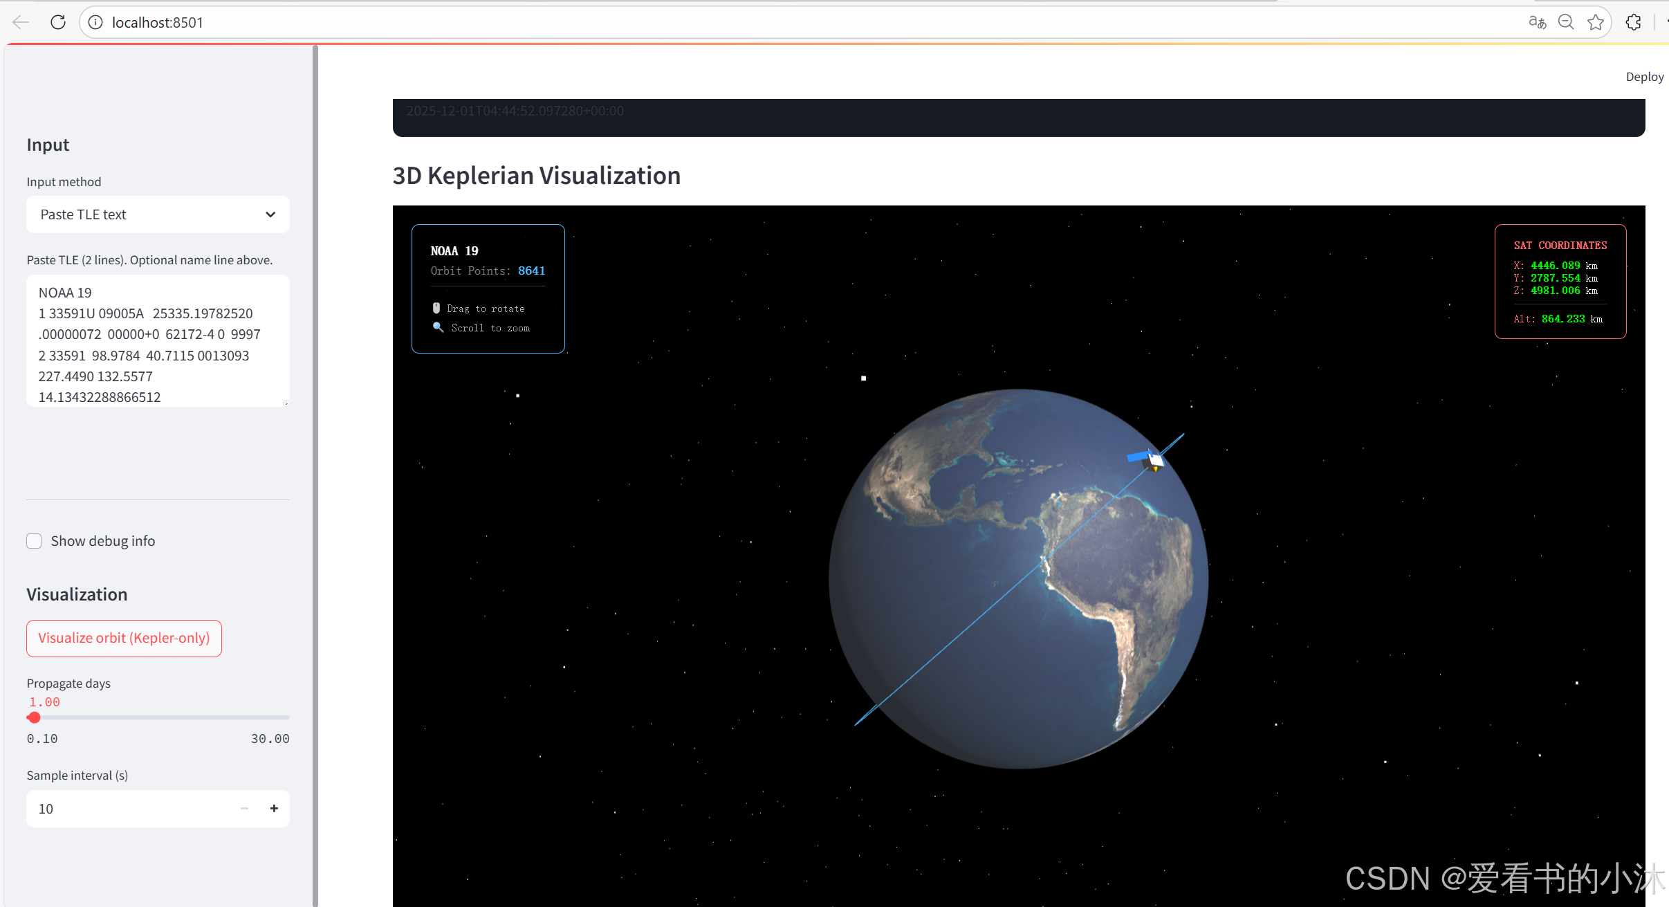The width and height of the screenshot is (1669, 907).
Task: Click the zoom magnifier icon in address bar
Action: (1567, 22)
